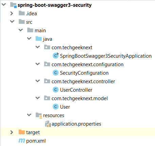
Task: Collapse the com.techgeeknext.controller package
Action: click(38, 81)
